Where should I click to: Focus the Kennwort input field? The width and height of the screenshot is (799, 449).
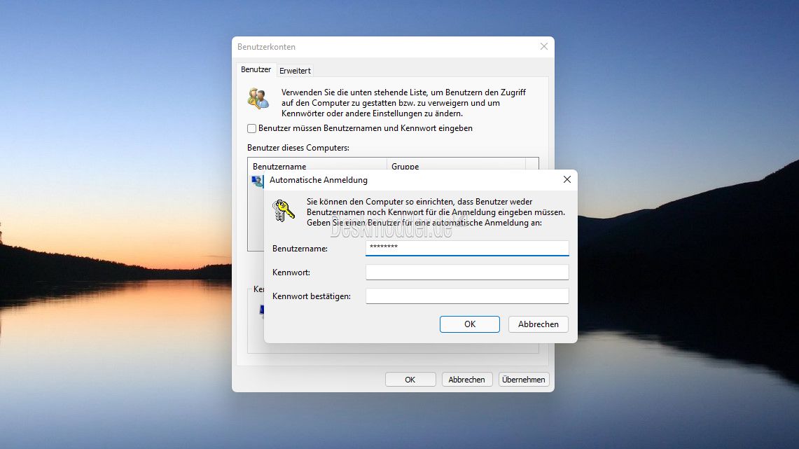(467, 272)
